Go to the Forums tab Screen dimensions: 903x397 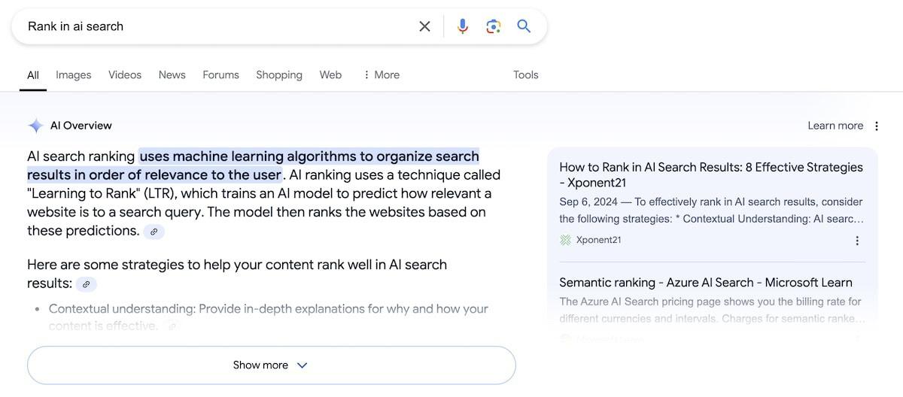point(221,75)
